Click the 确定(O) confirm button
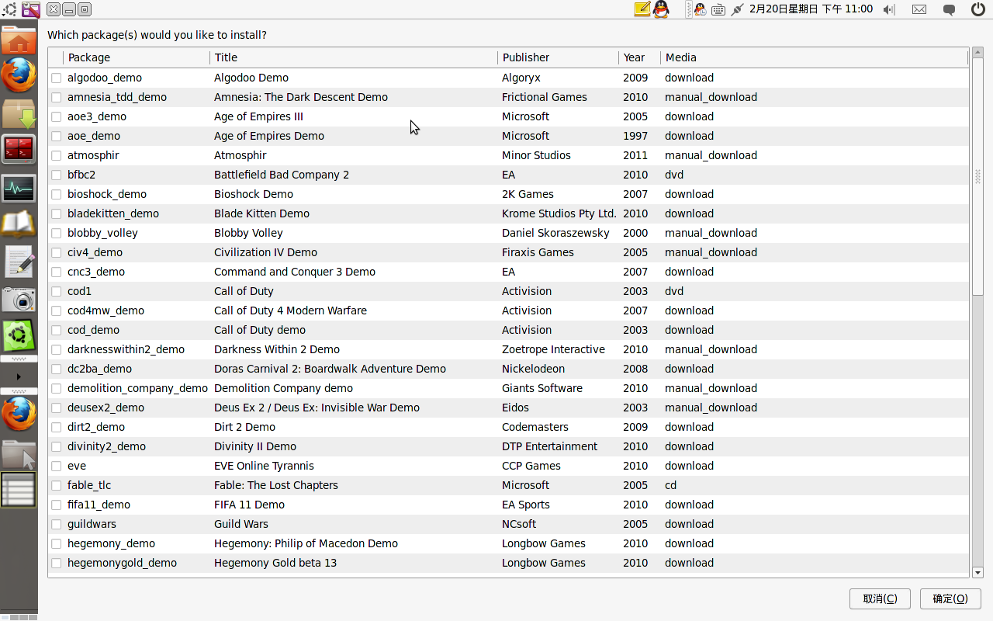The image size is (993, 621). pyautogui.click(x=950, y=598)
